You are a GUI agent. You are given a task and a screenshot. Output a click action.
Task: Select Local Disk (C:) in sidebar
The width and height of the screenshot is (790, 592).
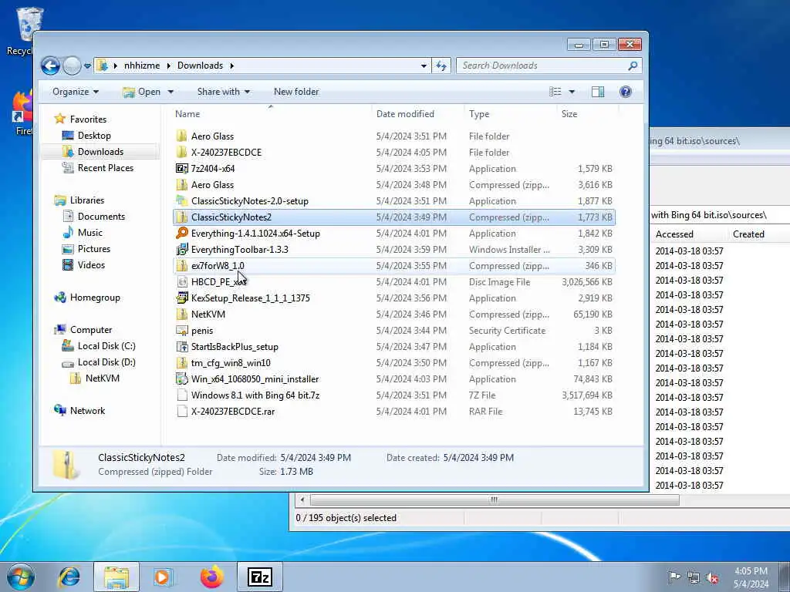pyautogui.click(x=106, y=346)
